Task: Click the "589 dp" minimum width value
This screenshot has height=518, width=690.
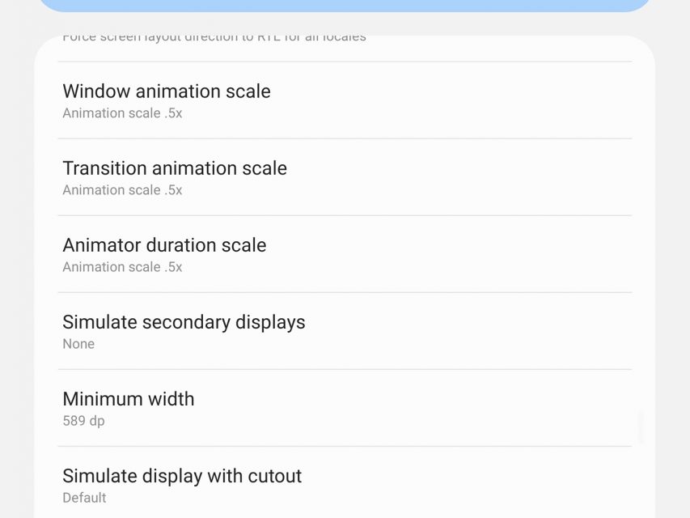Action: [x=83, y=421]
